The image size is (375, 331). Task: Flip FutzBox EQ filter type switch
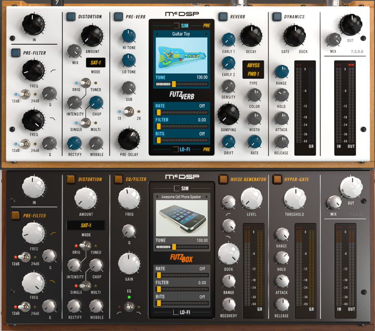coord(129,307)
